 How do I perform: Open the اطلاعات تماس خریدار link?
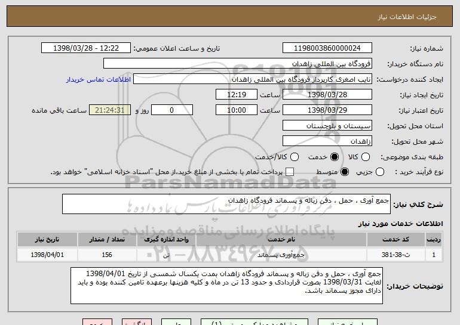99,79
